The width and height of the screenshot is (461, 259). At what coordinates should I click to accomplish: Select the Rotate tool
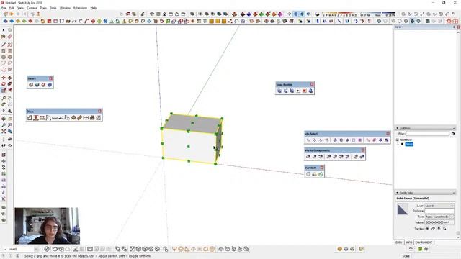[x=4, y=84]
